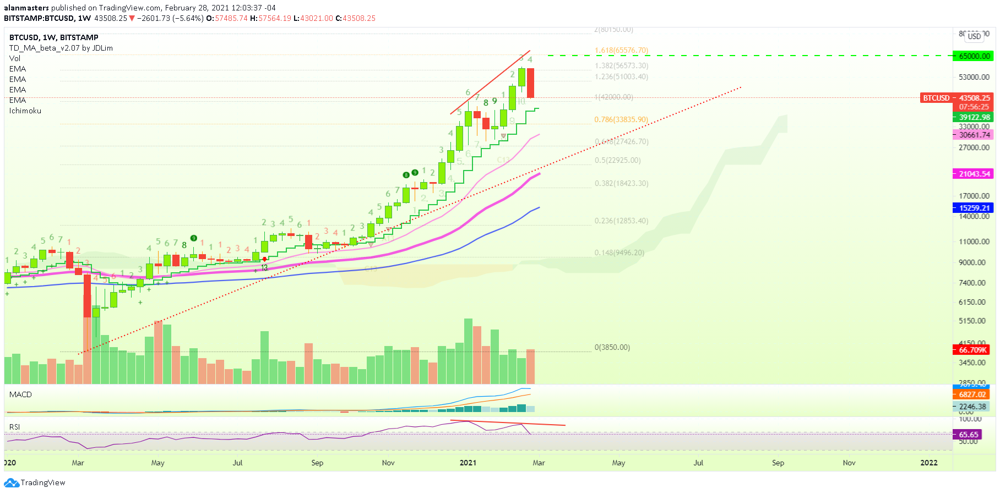Select the C:43508.25 close value in header
Screen dimensions: 1000x494
[x=356, y=18]
